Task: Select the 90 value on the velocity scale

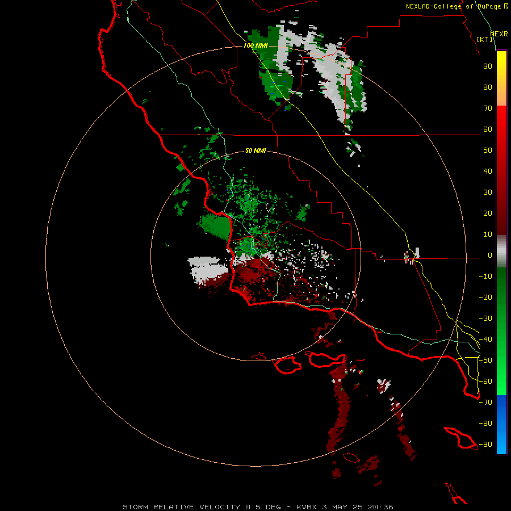Action: [488, 66]
